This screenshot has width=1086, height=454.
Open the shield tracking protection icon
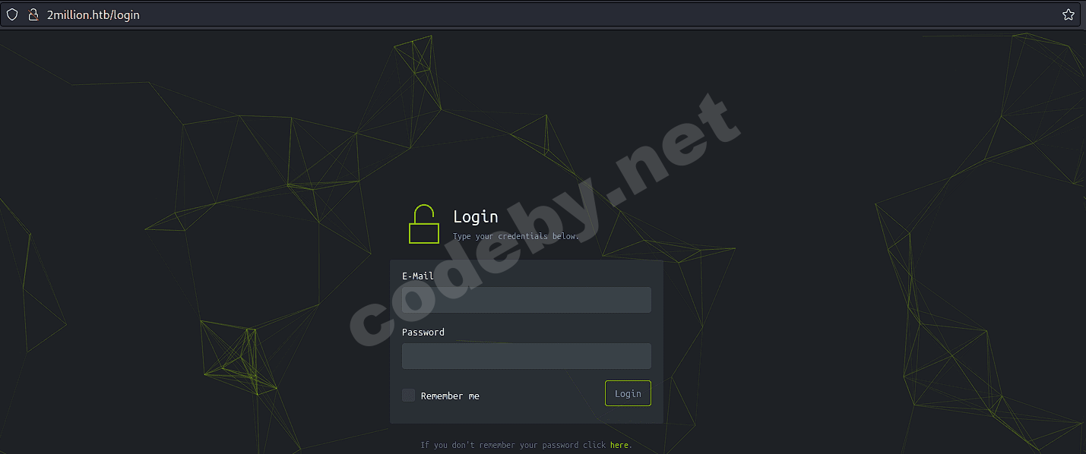point(12,14)
